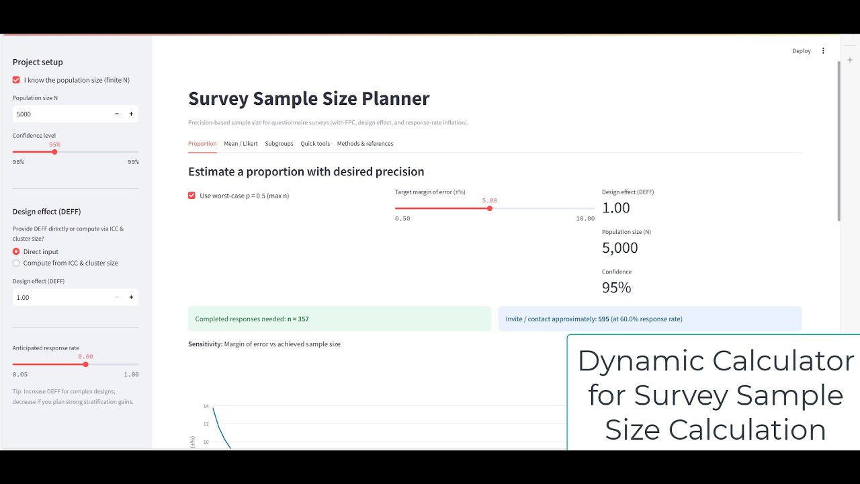Open the Methods & references tab

pyautogui.click(x=365, y=144)
